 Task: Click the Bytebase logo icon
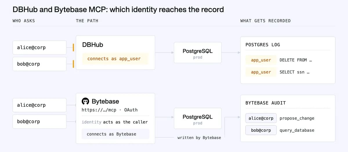[85, 101]
